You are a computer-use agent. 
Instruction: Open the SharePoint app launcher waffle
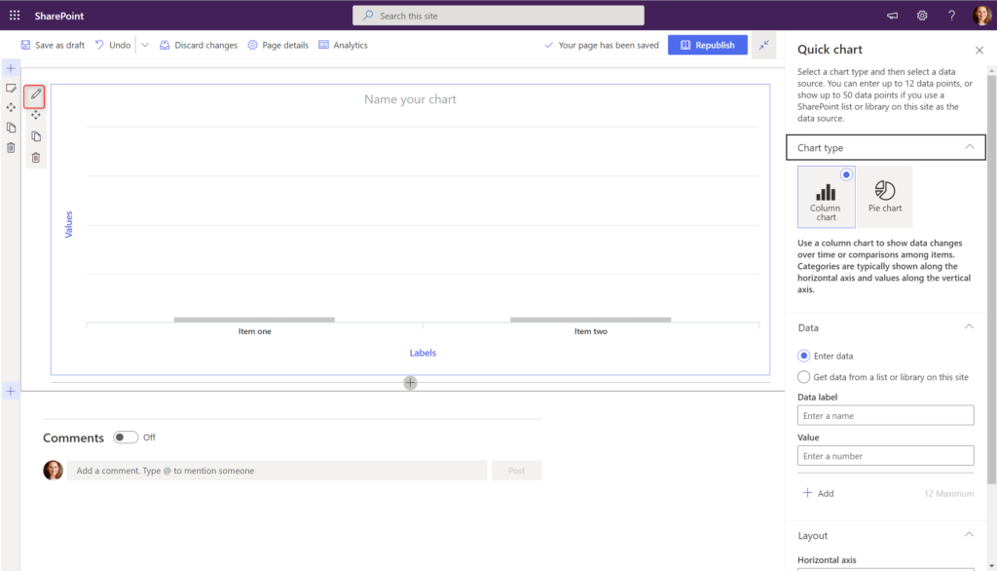[x=15, y=16]
